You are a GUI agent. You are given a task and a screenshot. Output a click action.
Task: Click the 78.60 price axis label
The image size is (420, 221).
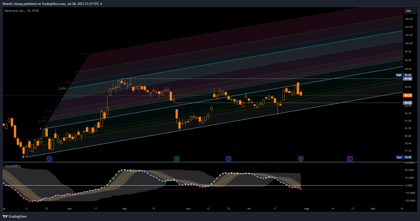click(408, 143)
